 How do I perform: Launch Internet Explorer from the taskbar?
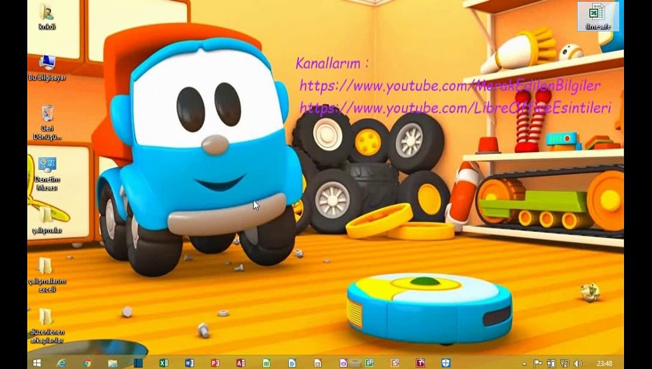click(x=62, y=363)
